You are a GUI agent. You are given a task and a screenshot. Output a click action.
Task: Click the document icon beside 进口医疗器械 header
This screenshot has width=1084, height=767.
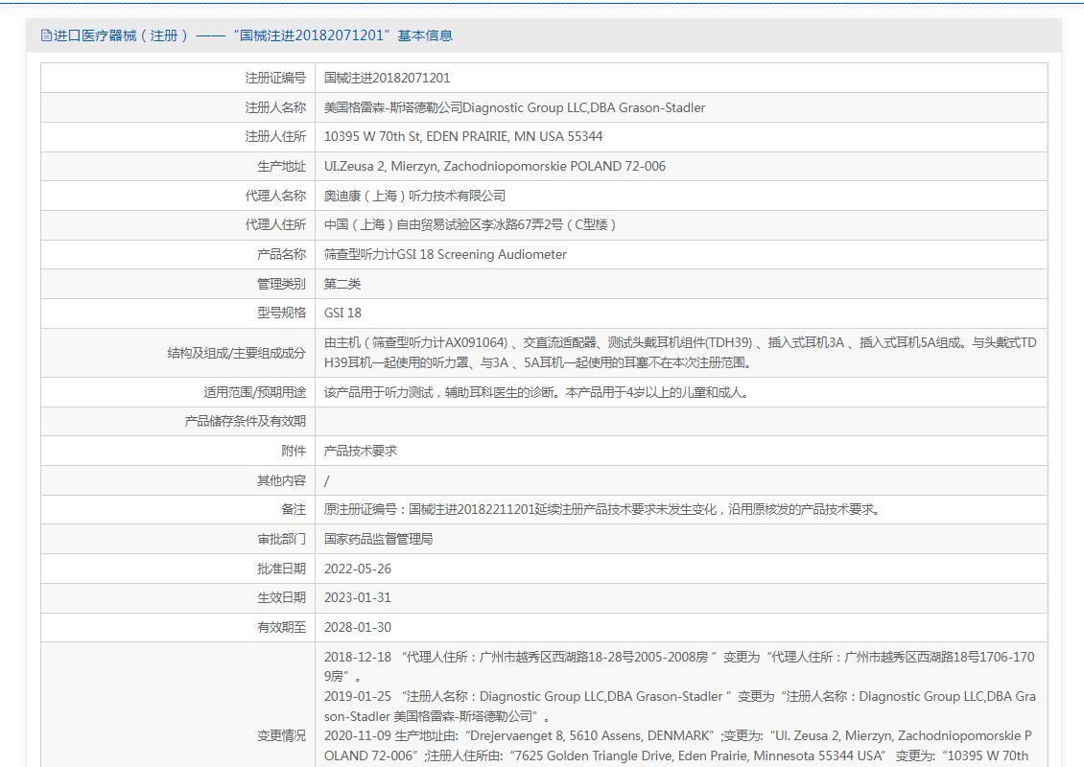[x=46, y=35]
